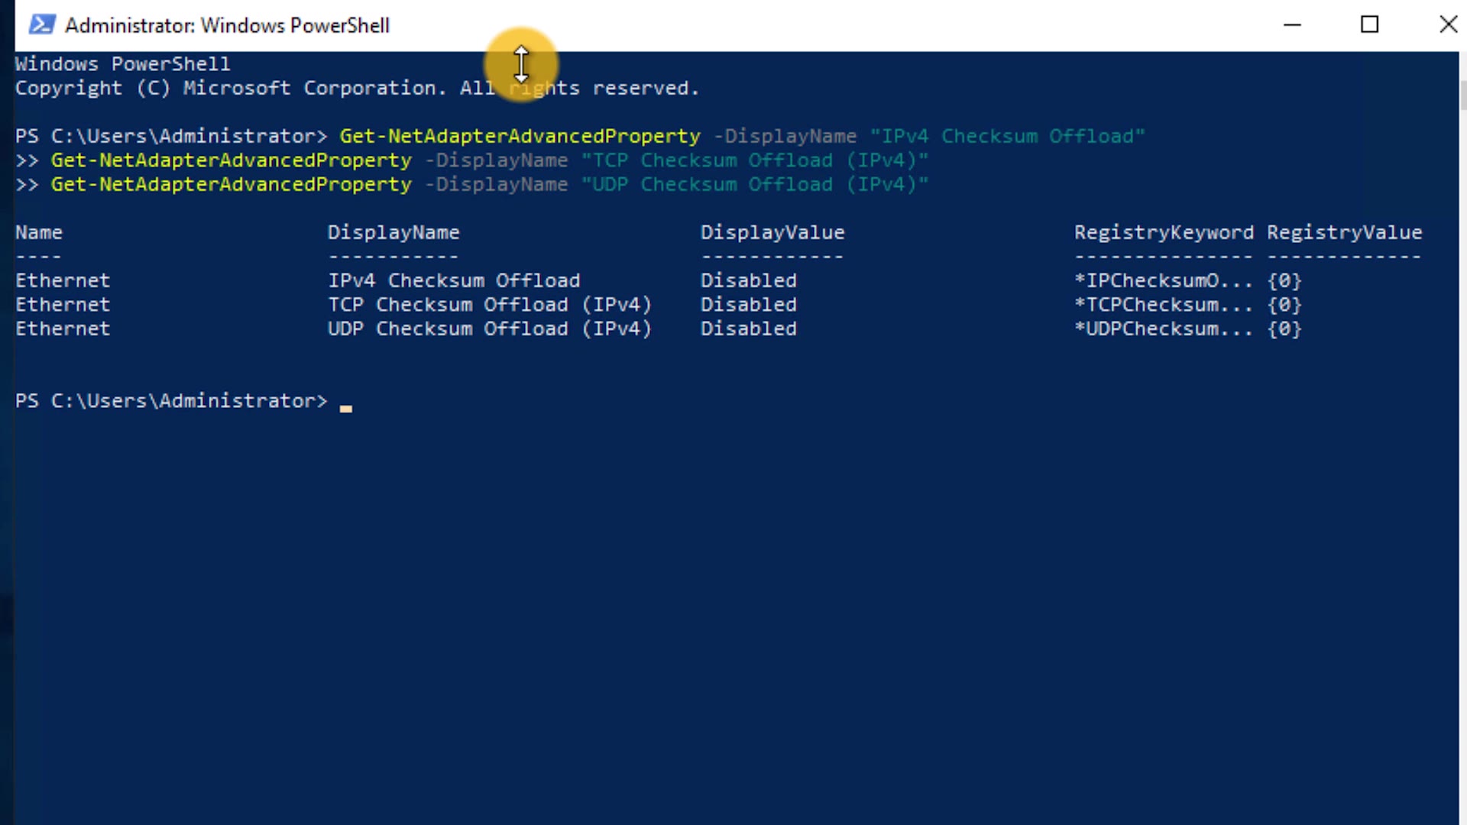Click the 'RegistryValue' column header
Image resolution: width=1467 pixels, height=825 pixels.
point(1344,232)
